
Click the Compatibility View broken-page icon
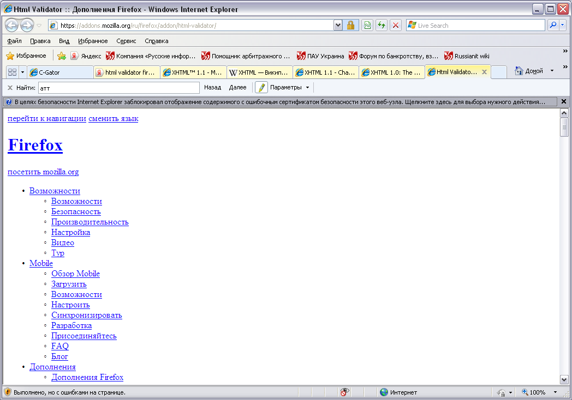click(x=367, y=25)
